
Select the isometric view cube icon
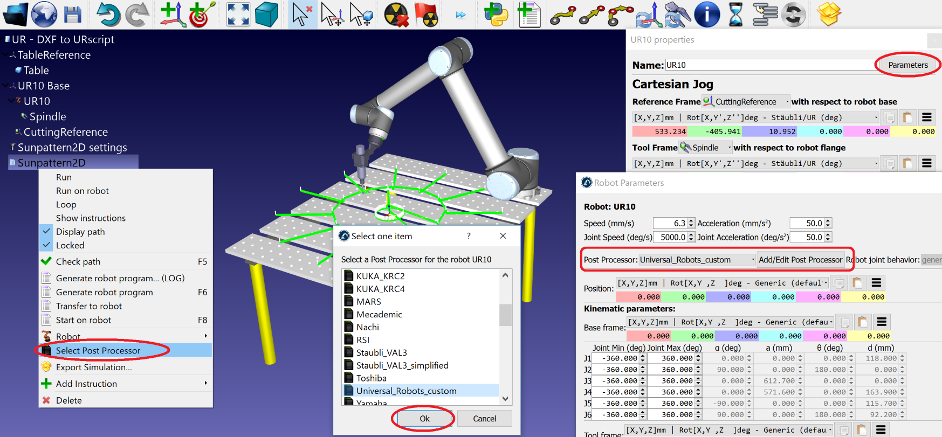pos(266,15)
